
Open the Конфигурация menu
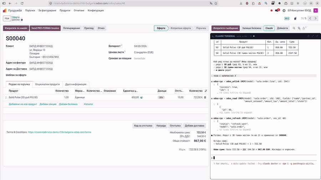pyautogui.click(x=96, y=10)
